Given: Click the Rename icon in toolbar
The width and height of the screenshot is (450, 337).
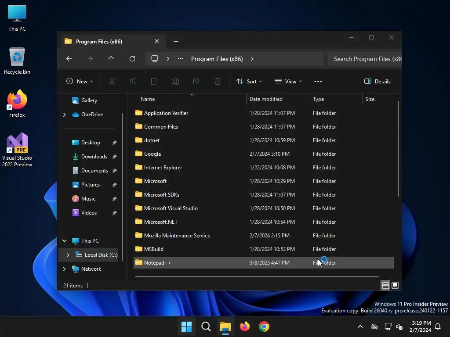Looking at the screenshot, I should pyautogui.click(x=175, y=81).
